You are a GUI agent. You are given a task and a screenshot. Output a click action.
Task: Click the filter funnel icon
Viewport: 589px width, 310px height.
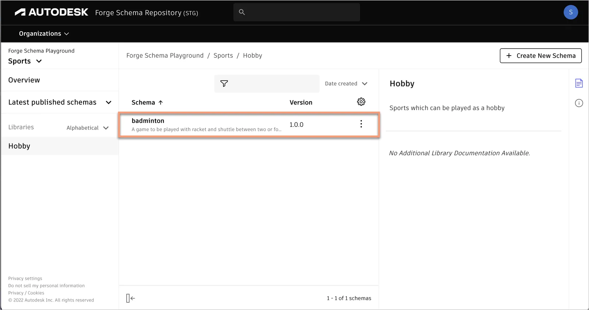coord(224,83)
